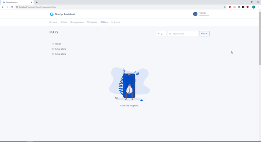Open the Scenes tab
Image resolution: width=262 pixels, height=142 pixels.
point(116,22)
